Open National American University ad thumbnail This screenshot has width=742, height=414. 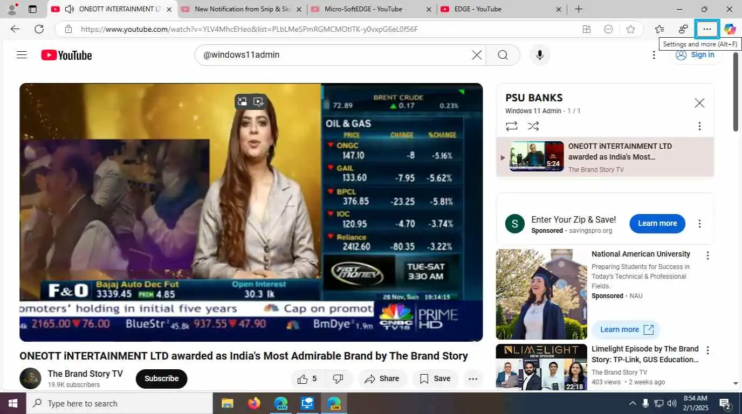pos(541,294)
